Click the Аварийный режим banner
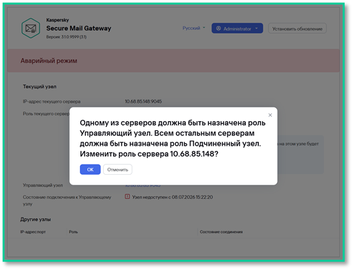This screenshot has height=270, width=353. 173,61
